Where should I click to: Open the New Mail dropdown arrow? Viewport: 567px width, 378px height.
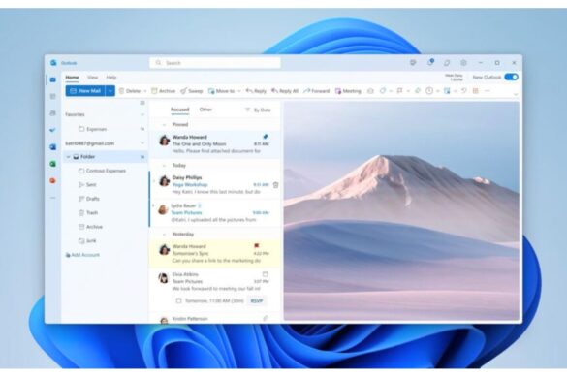[110, 91]
